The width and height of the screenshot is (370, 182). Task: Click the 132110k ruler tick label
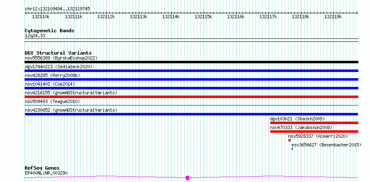pos(41,17)
